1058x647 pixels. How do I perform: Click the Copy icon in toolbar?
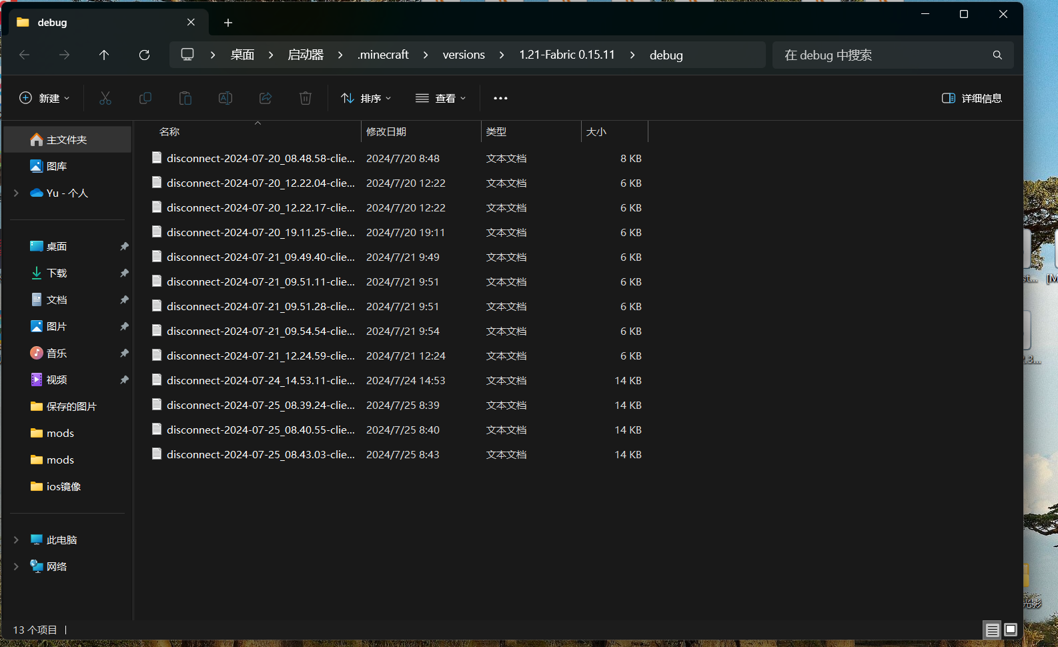[145, 98]
